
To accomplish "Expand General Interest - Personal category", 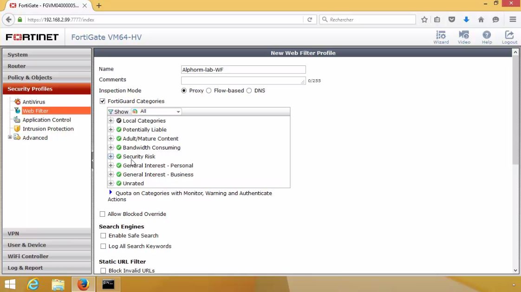I will coord(111,165).
